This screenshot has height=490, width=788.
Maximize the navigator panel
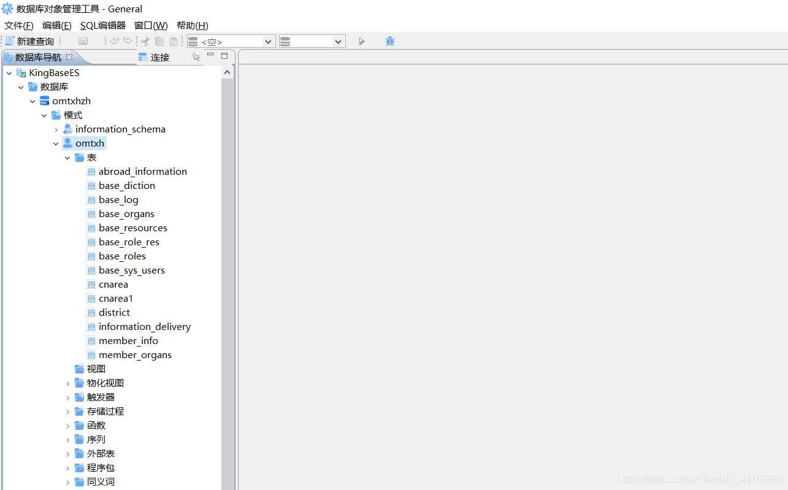tap(224, 55)
